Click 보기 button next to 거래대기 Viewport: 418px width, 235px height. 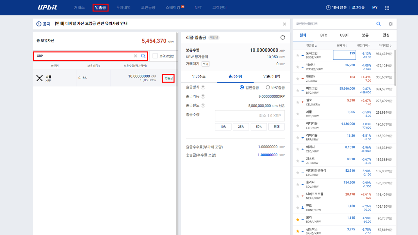click(205, 64)
